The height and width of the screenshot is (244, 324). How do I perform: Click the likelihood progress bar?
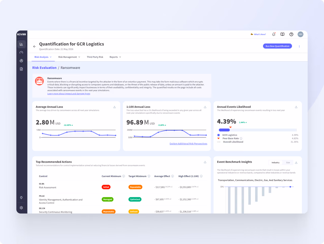[257, 130]
